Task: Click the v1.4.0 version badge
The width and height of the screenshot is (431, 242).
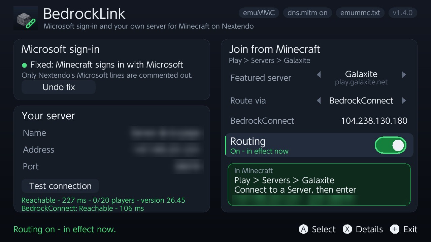Action: click(403, 13)
